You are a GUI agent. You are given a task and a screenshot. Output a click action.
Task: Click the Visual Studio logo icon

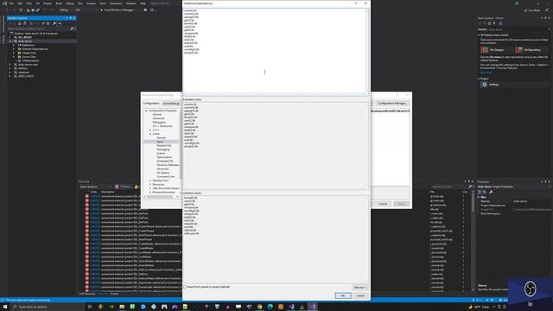click(x=4, y=3)
